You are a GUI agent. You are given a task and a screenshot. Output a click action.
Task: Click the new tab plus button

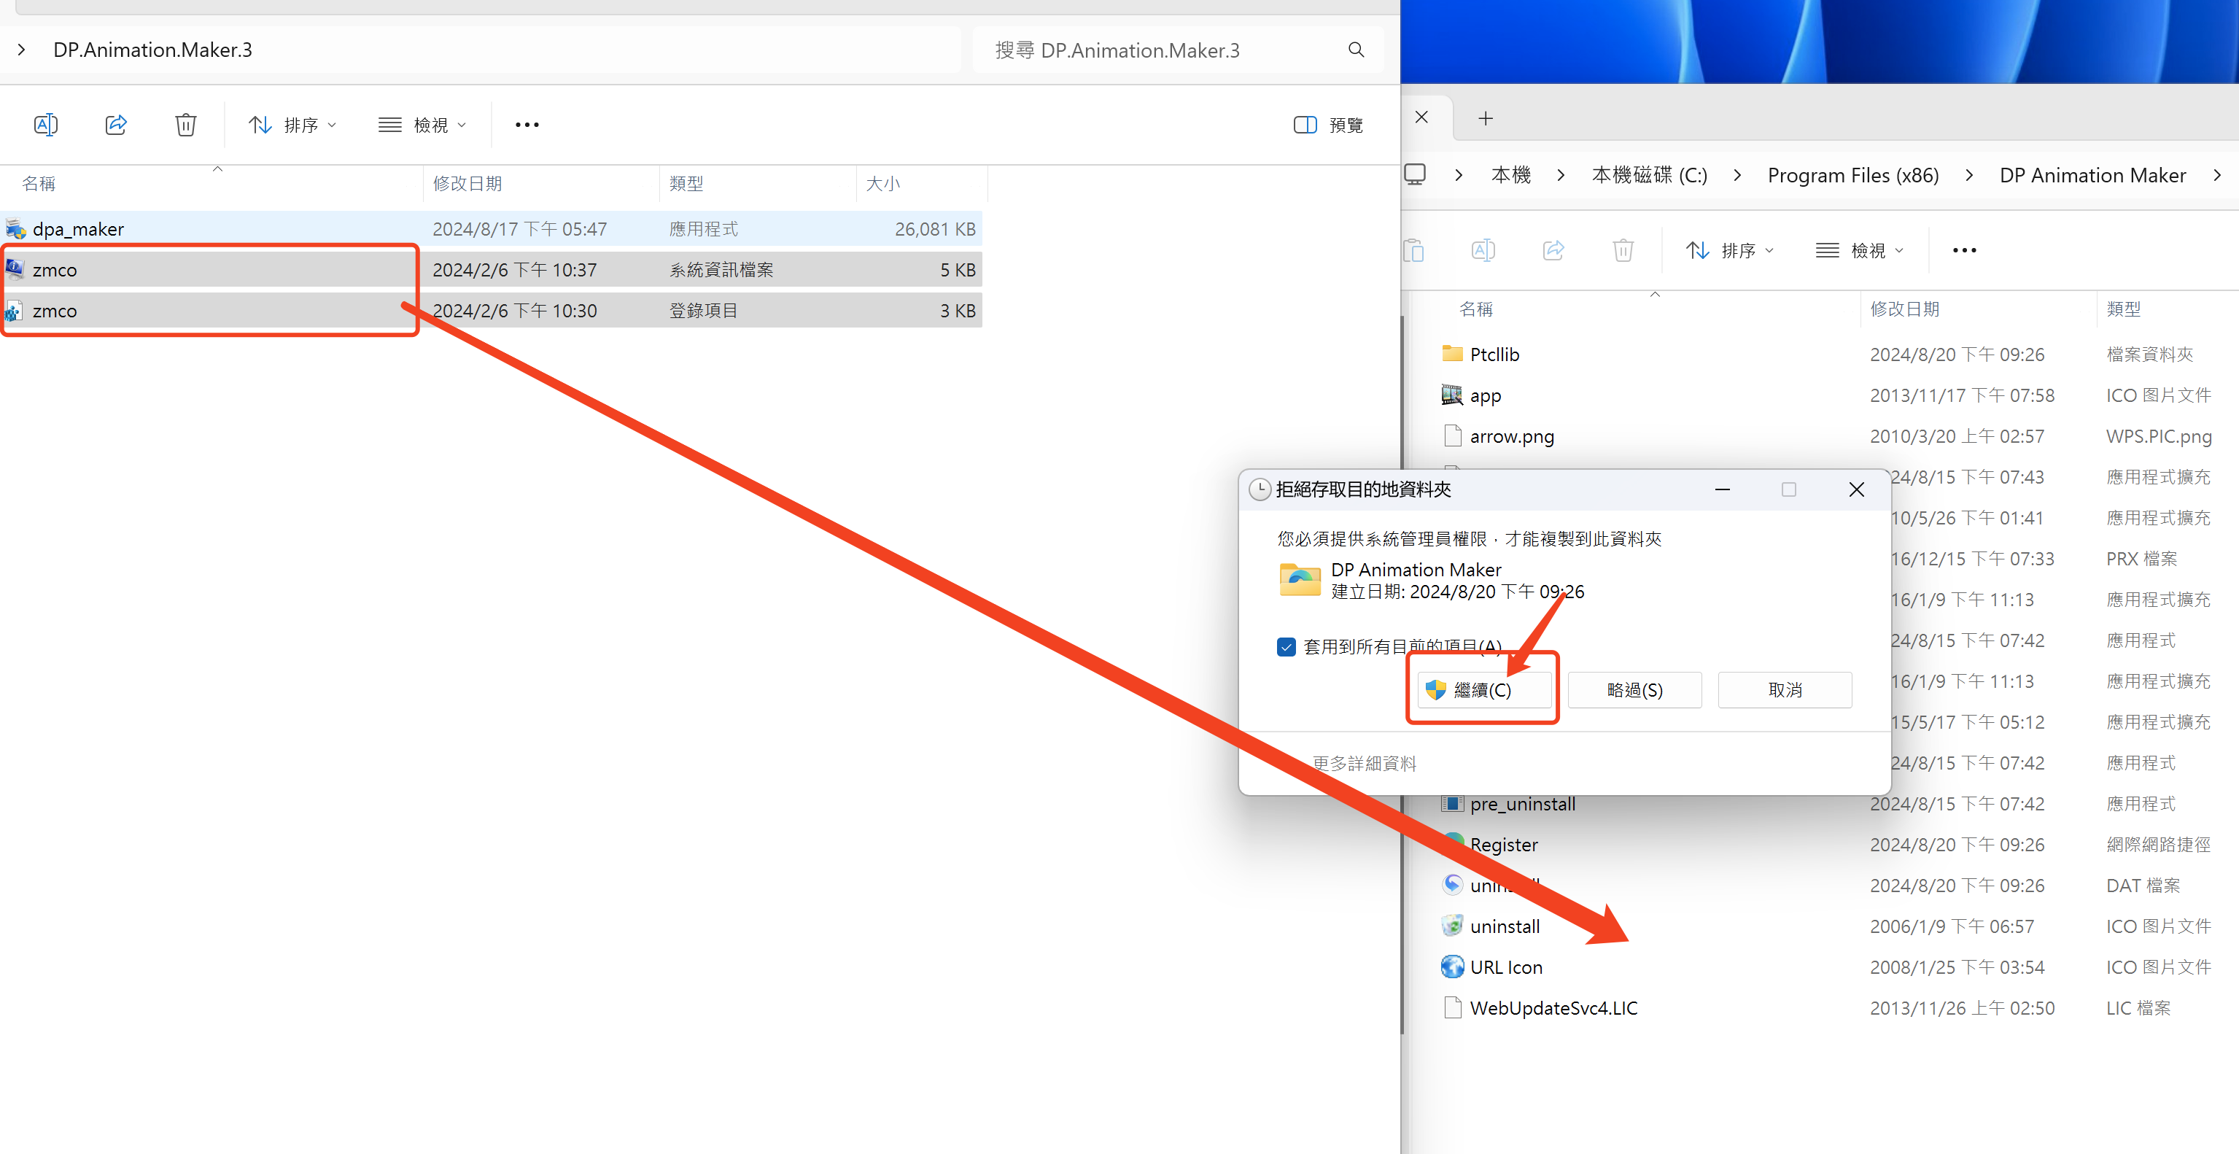point(1486,118)
